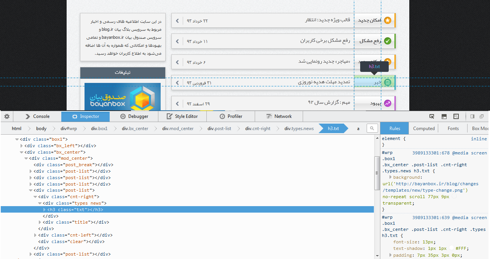Click the bayanbox advertisement banner
This screenshot has height=259, width=490.
[x=123, y=97]
